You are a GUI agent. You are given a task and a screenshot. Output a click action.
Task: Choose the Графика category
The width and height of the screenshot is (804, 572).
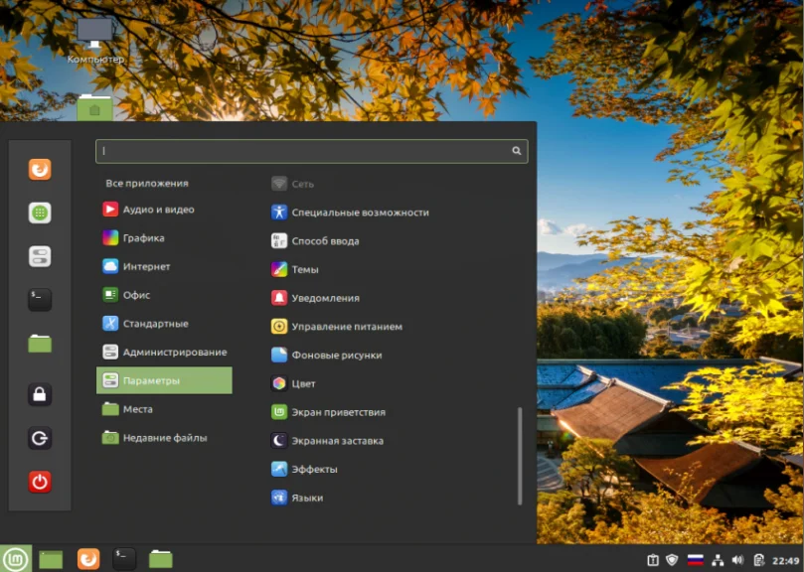(143, 238)
